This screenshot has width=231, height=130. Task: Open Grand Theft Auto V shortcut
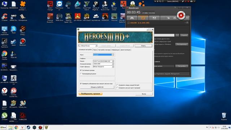(87, 6)
